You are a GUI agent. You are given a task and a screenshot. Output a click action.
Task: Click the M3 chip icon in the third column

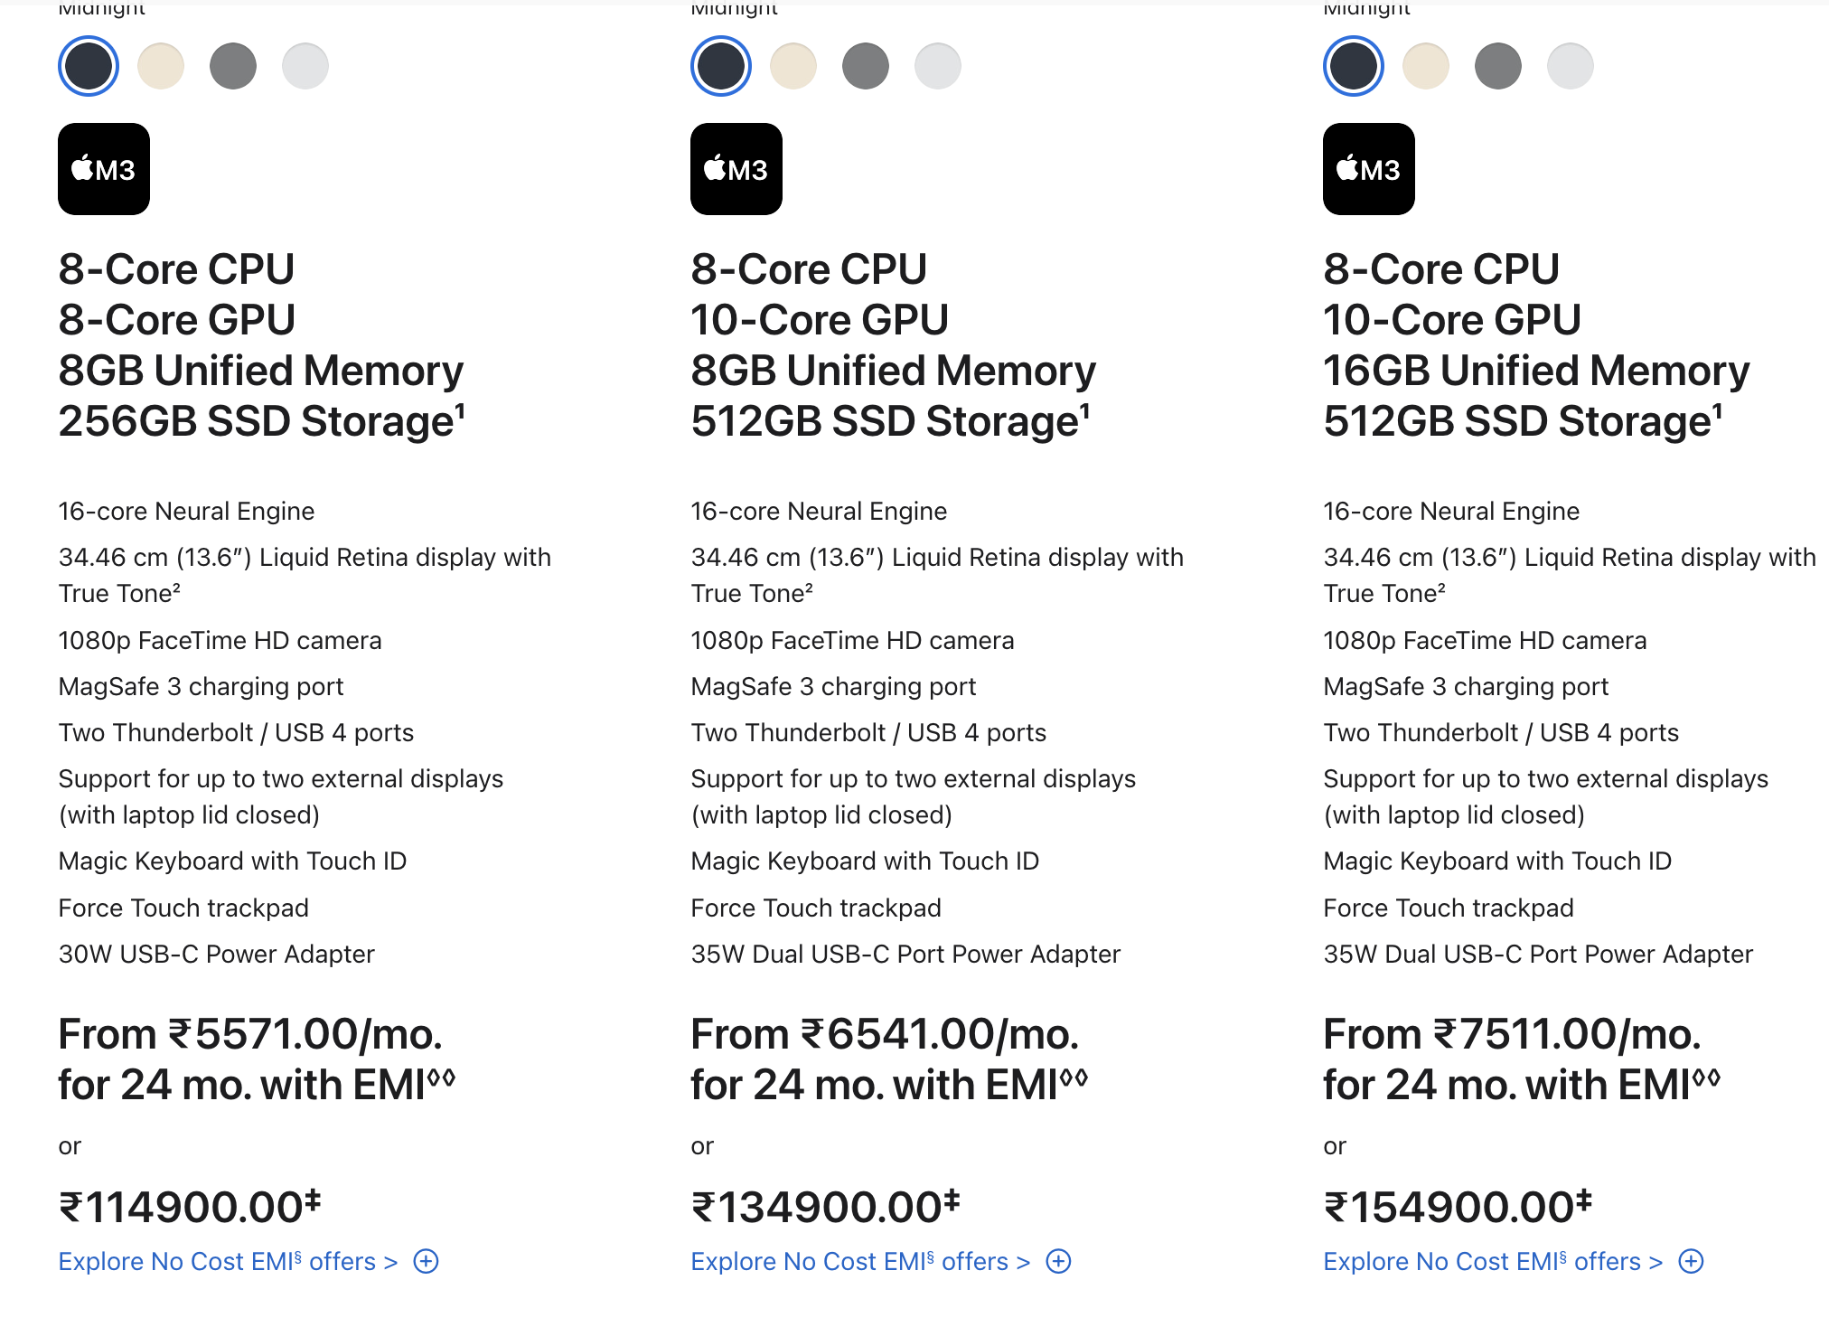1369,169
